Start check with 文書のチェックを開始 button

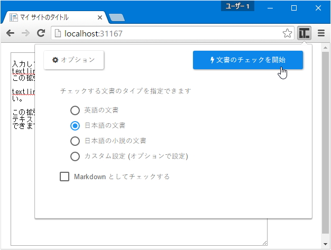pos(248,60)
